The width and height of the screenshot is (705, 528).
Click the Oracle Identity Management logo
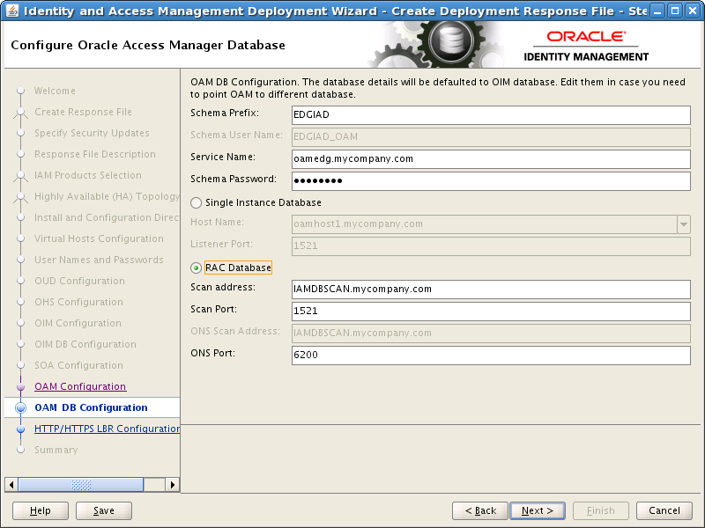click(586, 46)
